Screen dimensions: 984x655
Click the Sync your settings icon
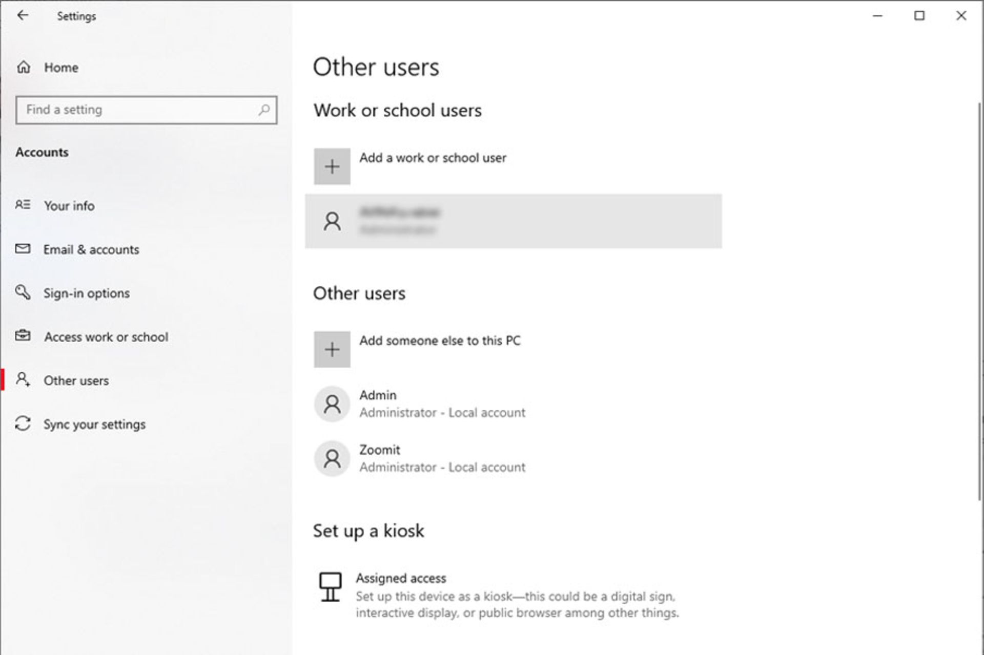pyautogui.click(x=23, y=424)
